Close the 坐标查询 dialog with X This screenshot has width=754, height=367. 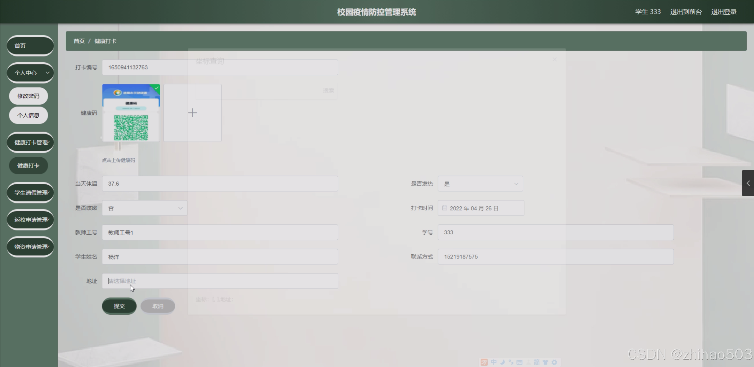click(555, 59)
